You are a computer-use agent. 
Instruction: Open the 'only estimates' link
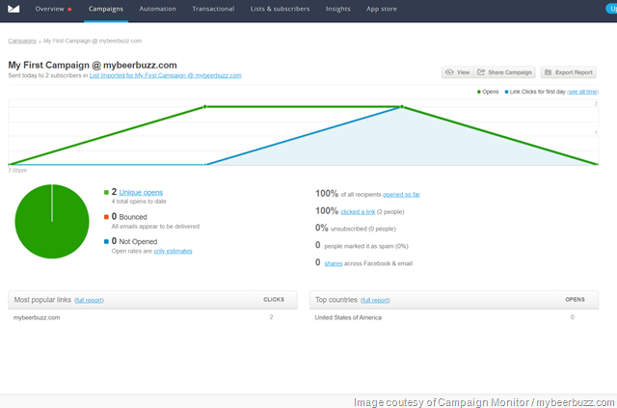[x=173, y=251]
